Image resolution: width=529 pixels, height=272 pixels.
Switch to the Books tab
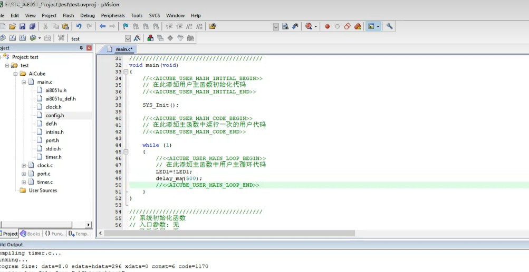[x=31, y=234]
